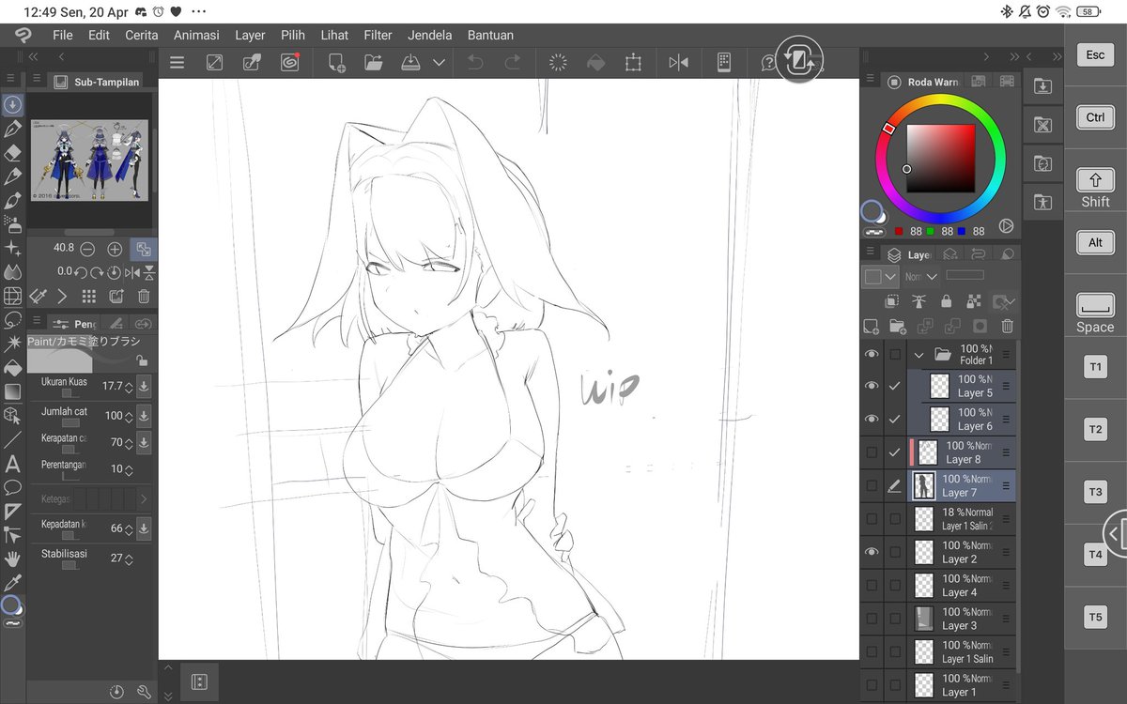Toggle brush lock icon in tool property
1127x704 pixels.
pos(142,360)
